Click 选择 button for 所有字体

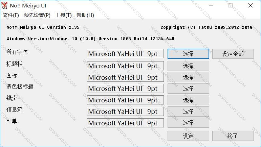coord(188,54)
